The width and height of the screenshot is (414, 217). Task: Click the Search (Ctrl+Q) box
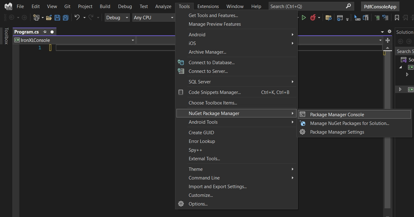307,7
